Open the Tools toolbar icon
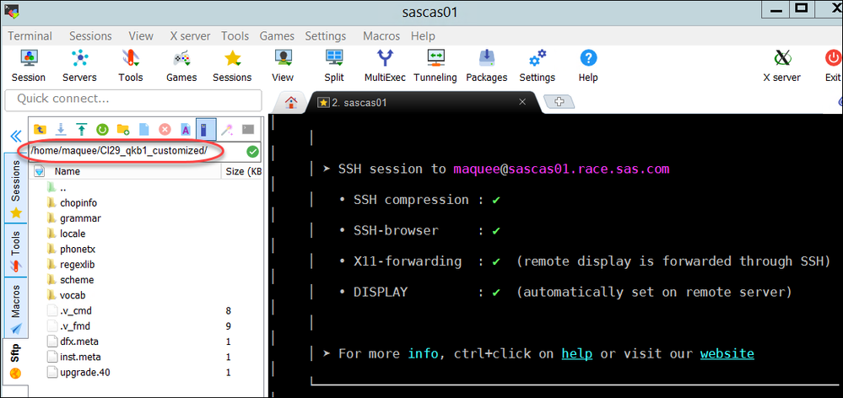Viewport: 843px width, 398px height. pos(130,66)
